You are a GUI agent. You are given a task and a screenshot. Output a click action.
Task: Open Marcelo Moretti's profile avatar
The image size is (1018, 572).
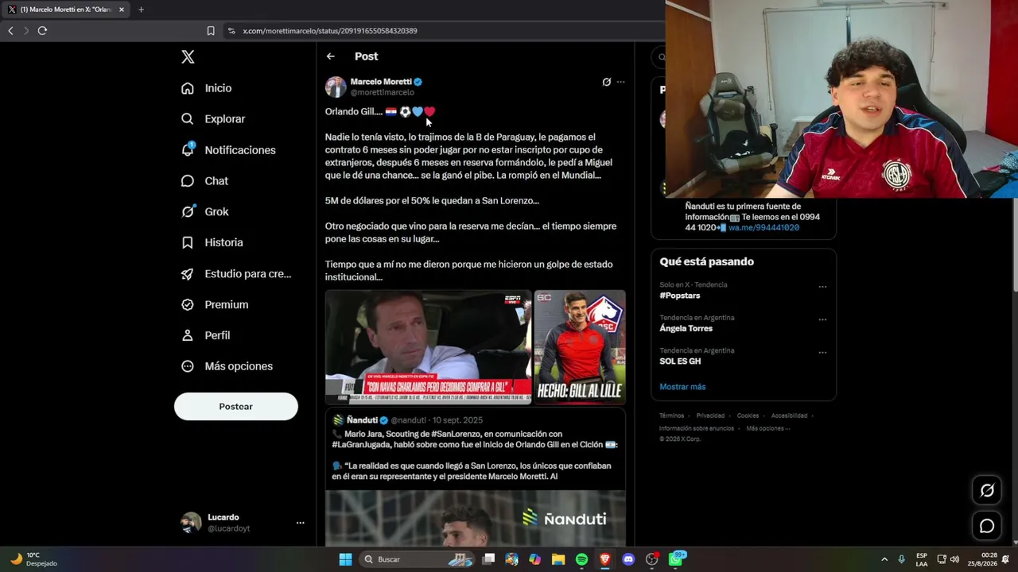(x=336, y=87)
